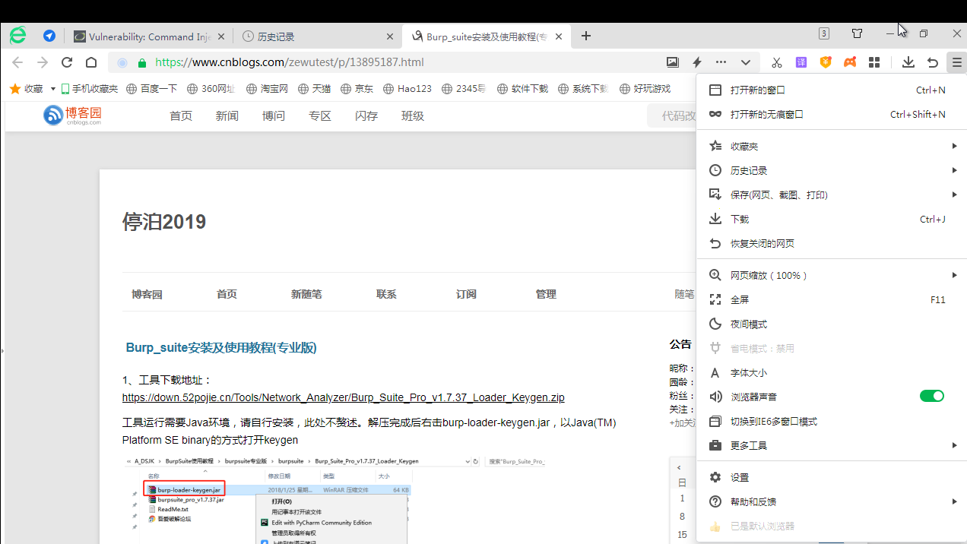
Task: Open the skin T-shirt icon
Action: (x=858, y=33)
